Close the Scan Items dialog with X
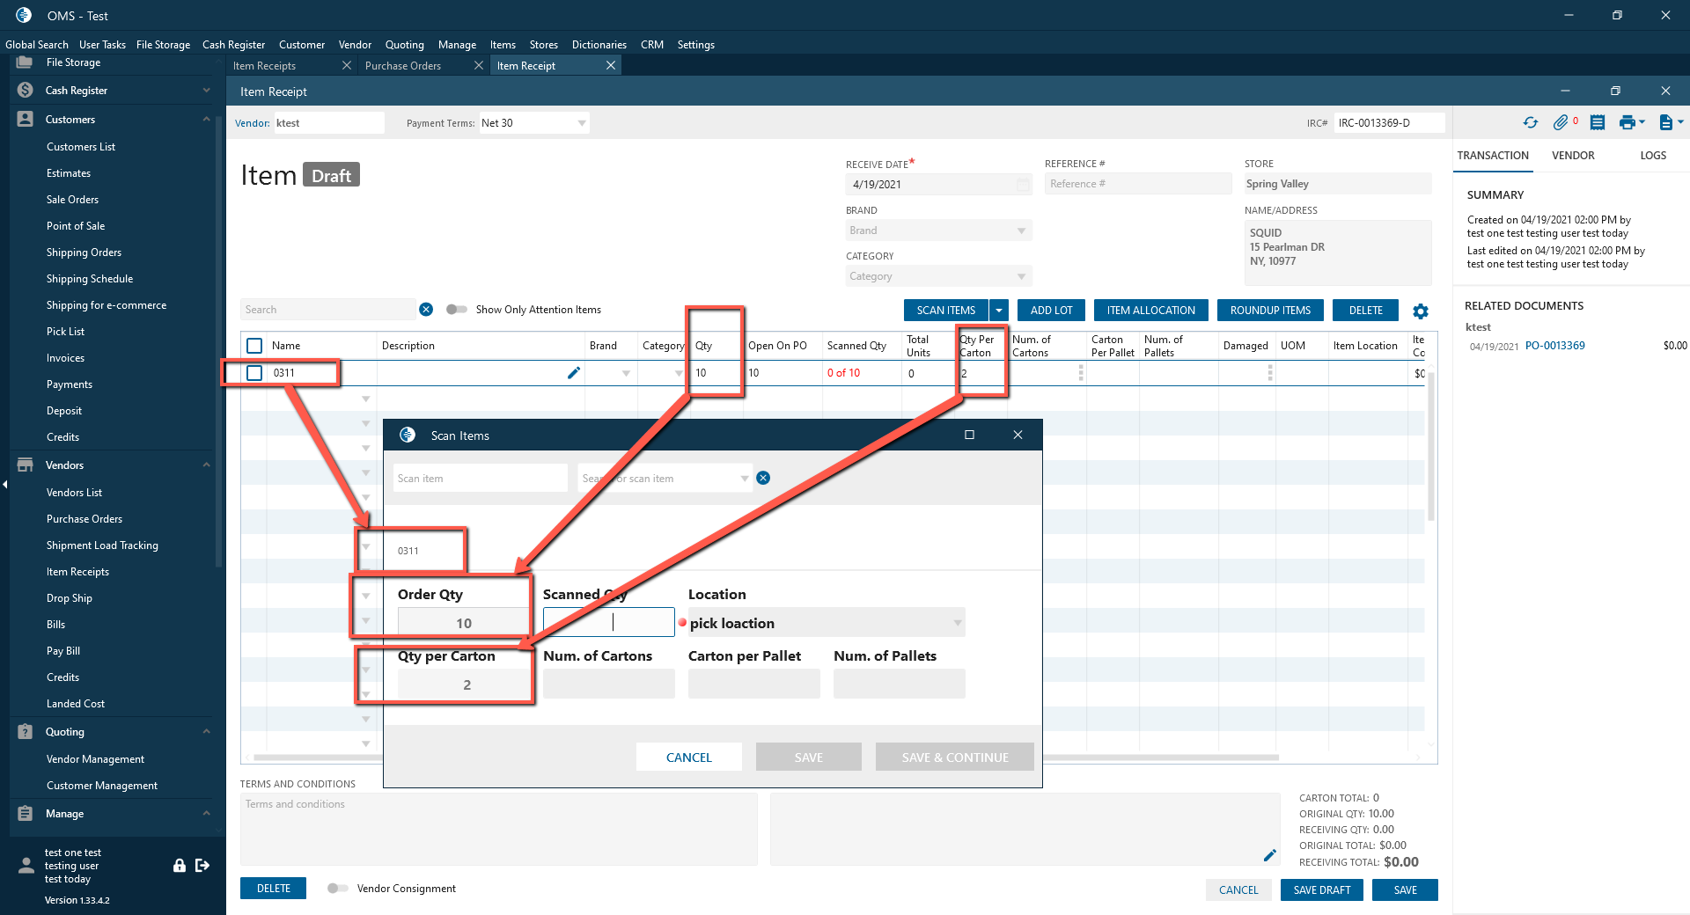The height and width of the screenshot is (915, 1690). point(1018,435)
